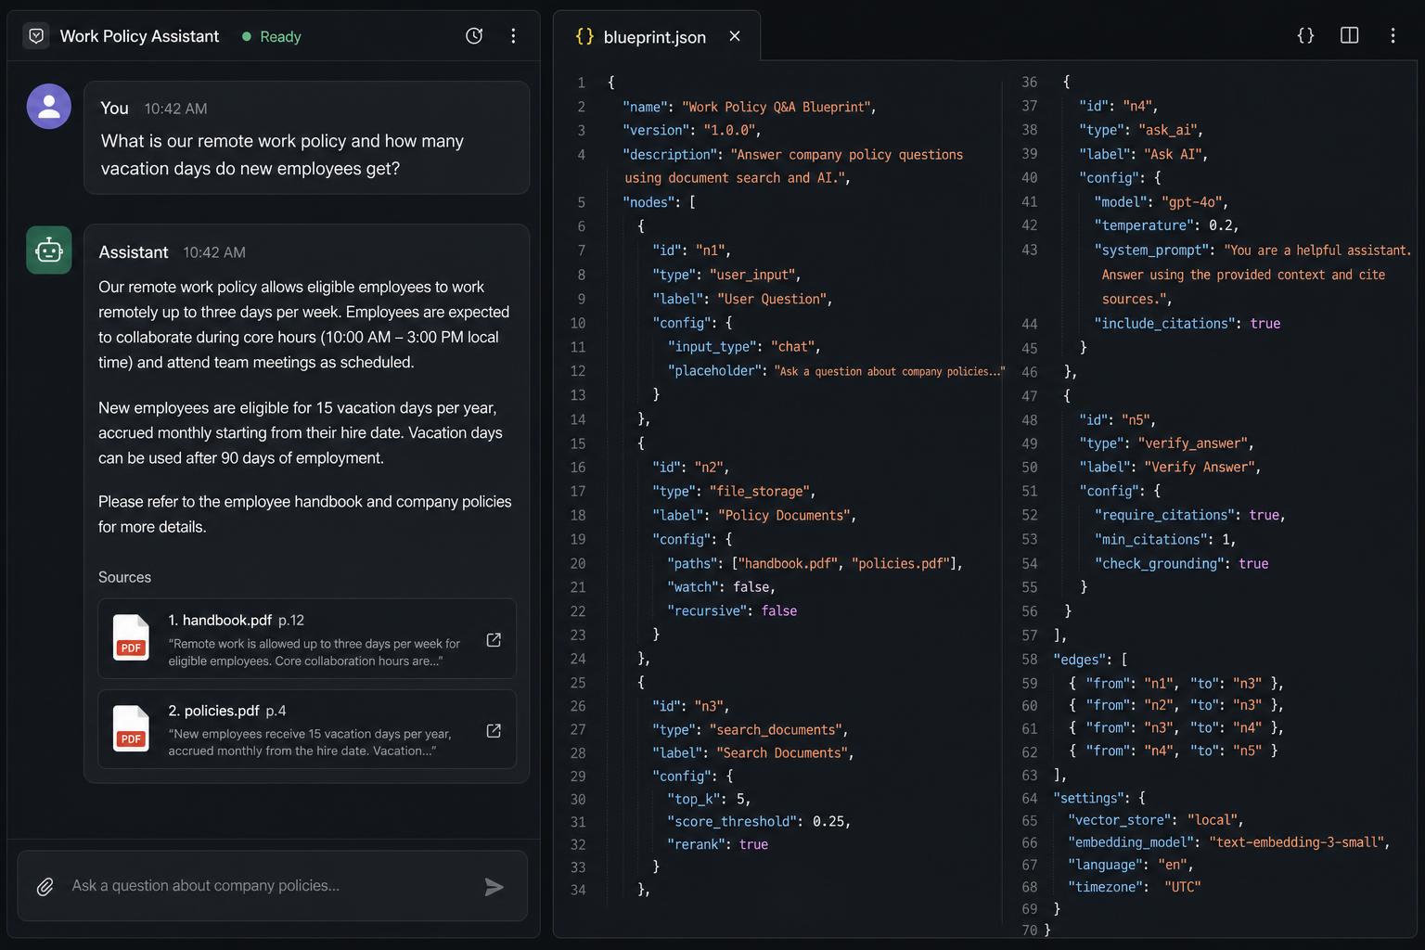Click the 10:42 AM timestamp next to Assistant
This screenshot has height=950, width=1425.
(214, 252)
